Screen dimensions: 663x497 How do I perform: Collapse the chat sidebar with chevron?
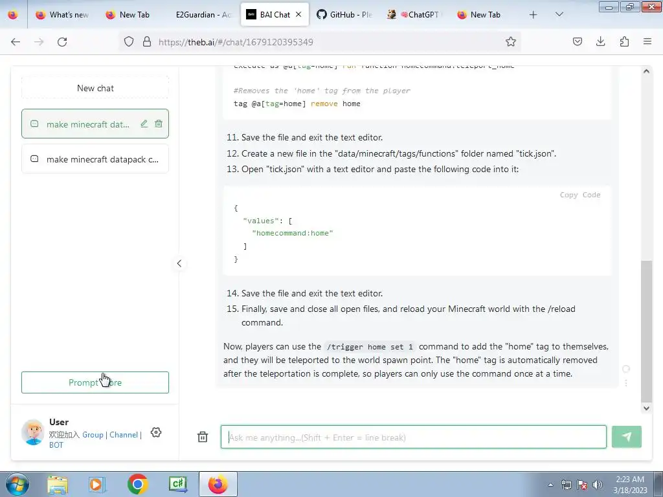click(179, 263)
